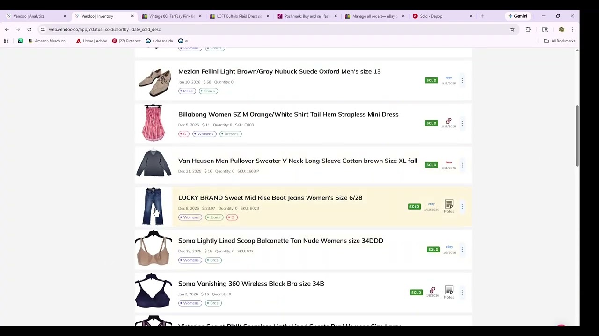Viewport: 599px width, 336px height.
Task: Click the D label tag on LUCKY BRAND row
Action: [231, 217]
